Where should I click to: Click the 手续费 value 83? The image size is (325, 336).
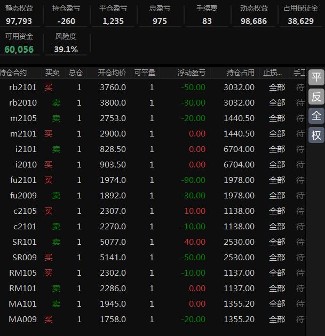pos(207,21)
